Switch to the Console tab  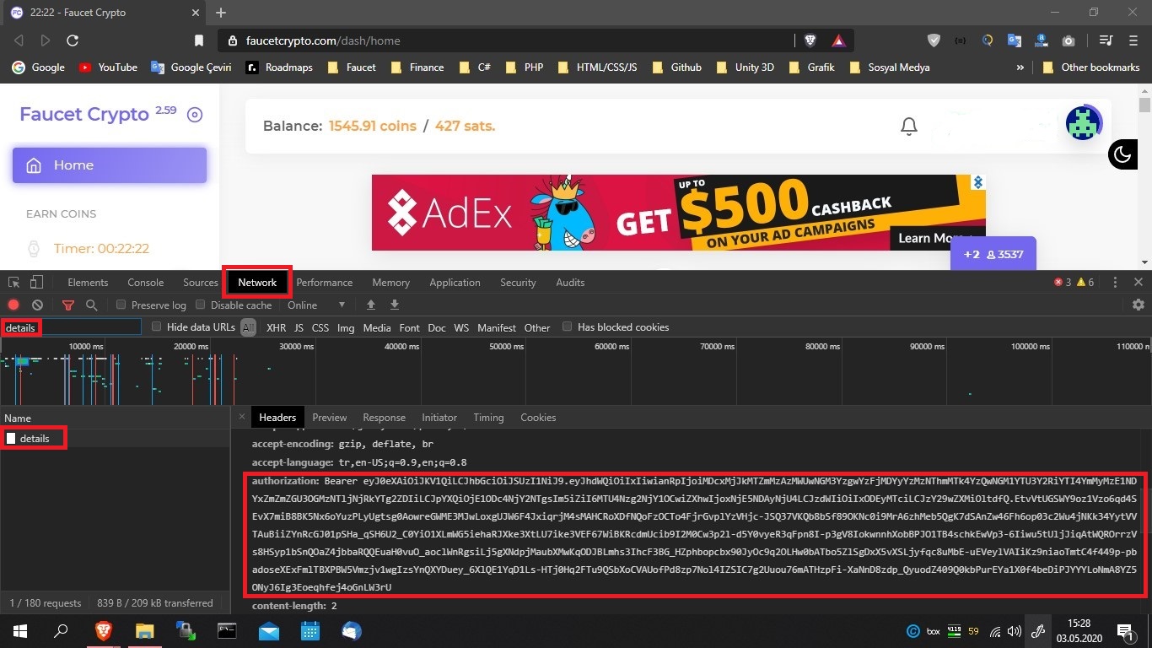click(146, 283)
